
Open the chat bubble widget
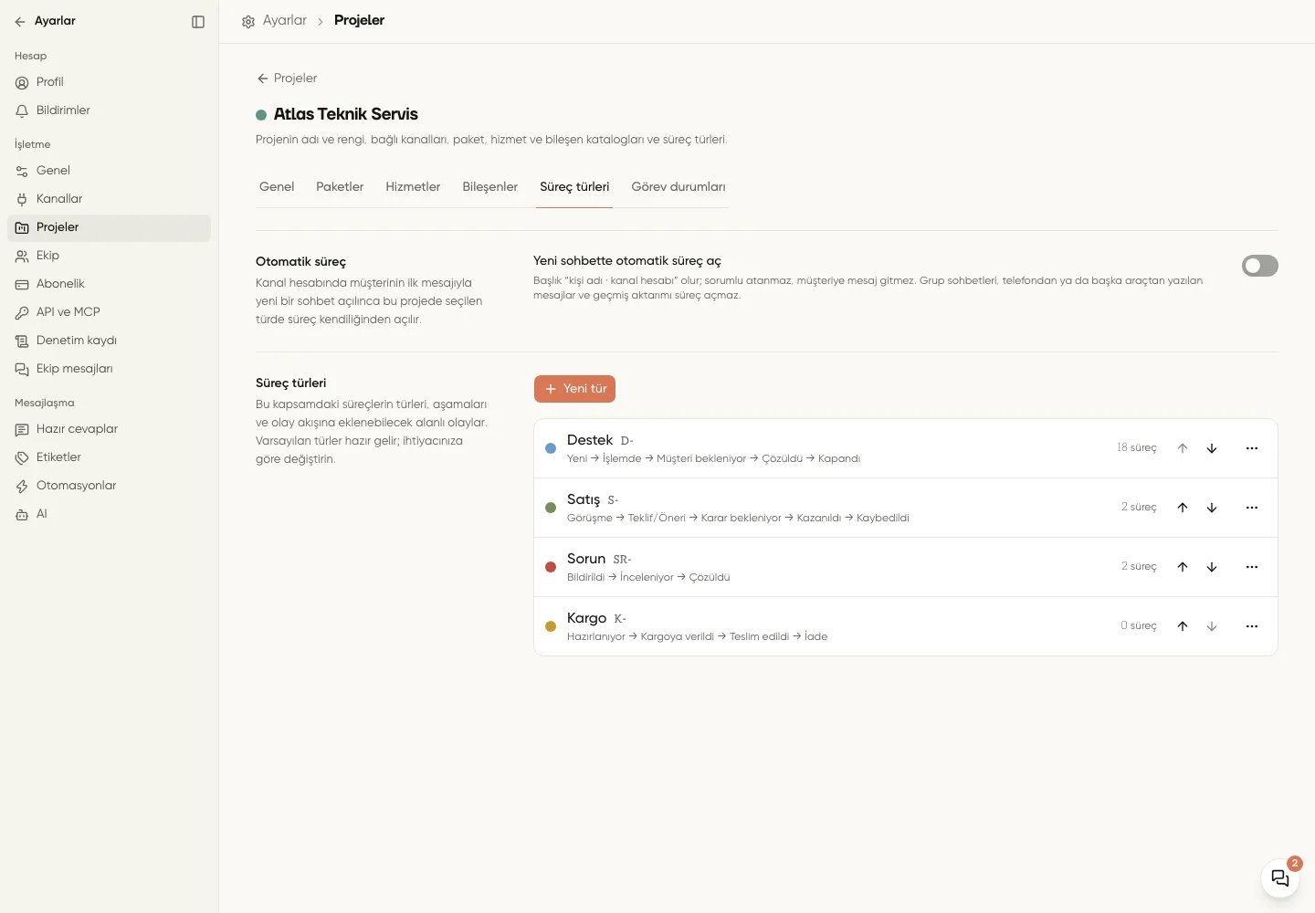[x=1280, y=878]
